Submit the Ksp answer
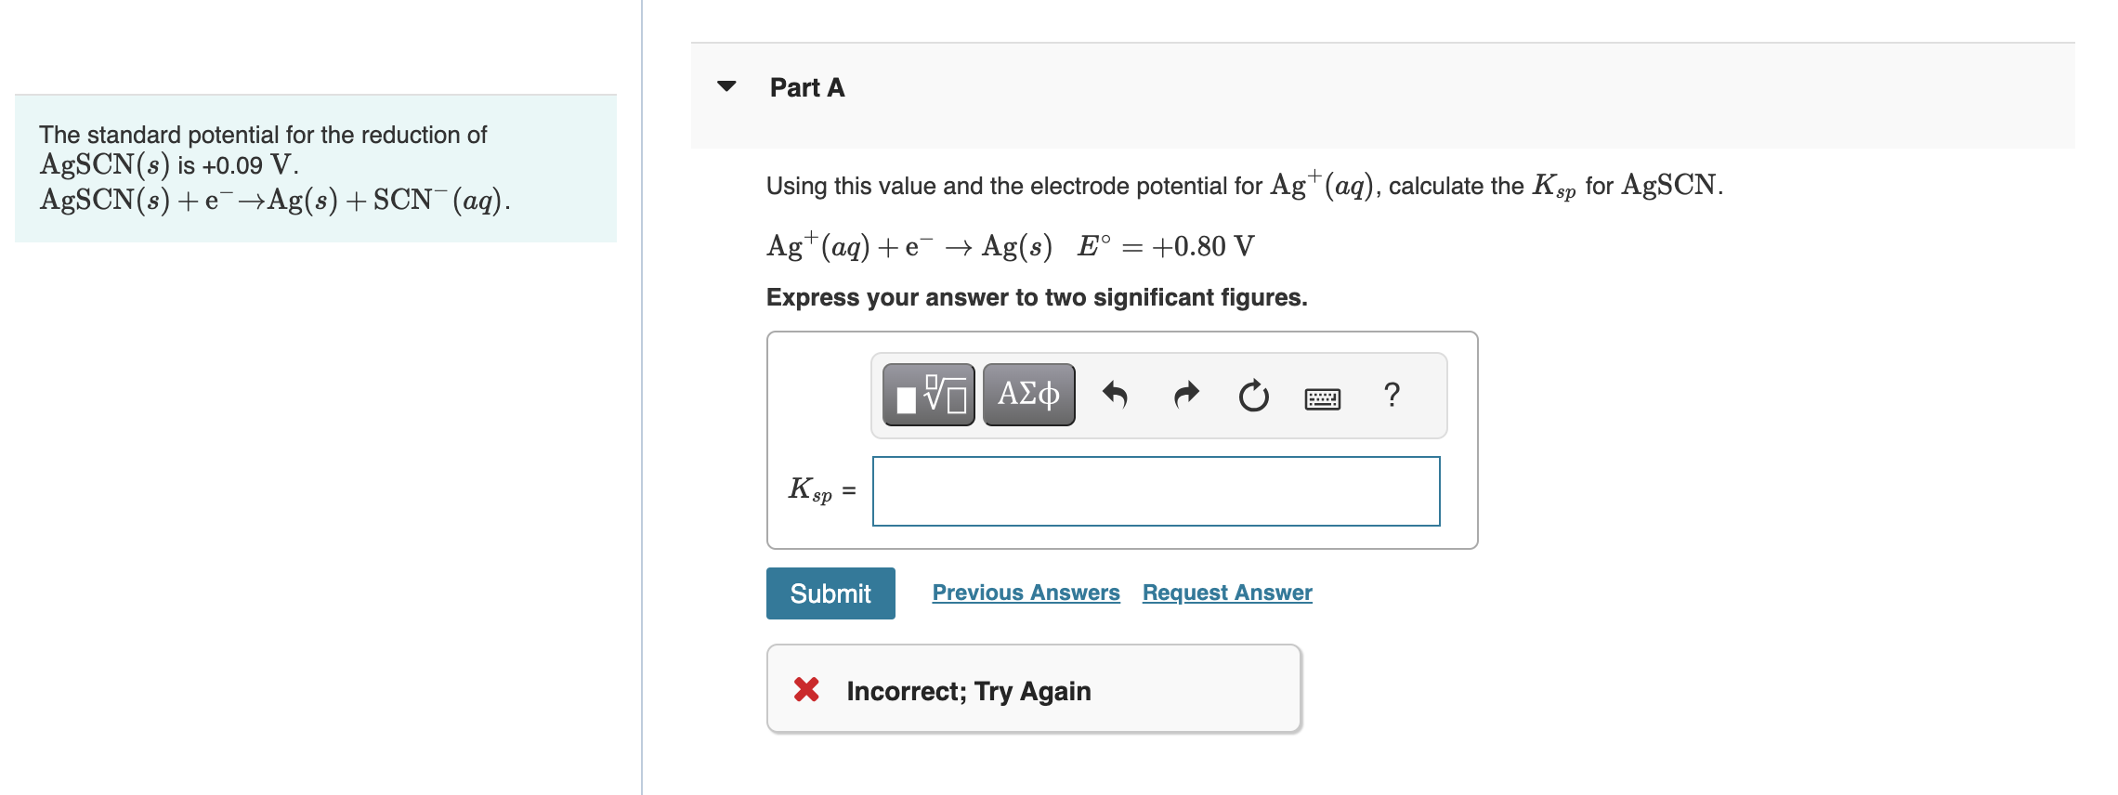Screen dimensions: 2118x795 coord(830,593)
